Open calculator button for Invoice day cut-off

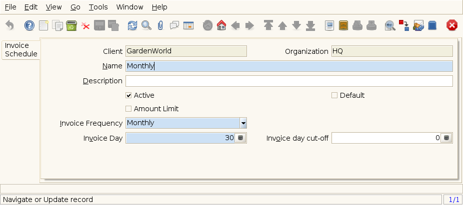[x=446, y=138]
